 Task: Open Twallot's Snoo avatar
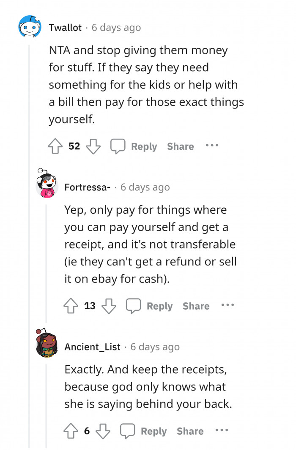[29, 28]
